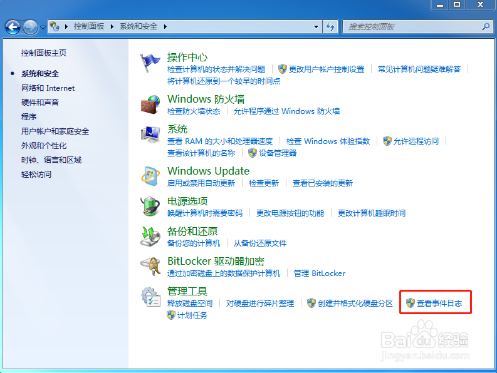
Task: Click shield icon beside 创建并格式化硬盘分区
Action: coord(311,303)
